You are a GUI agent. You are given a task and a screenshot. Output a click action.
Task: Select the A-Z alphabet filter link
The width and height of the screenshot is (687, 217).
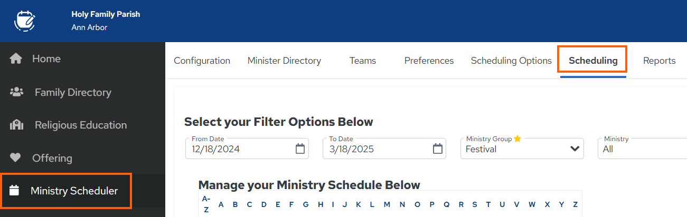[206, 204]
